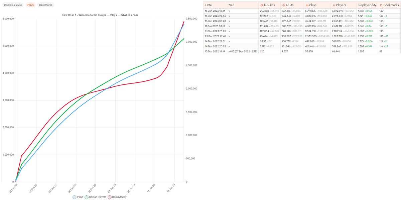Open the Bookmarks chart tab
401x200 pixels.
[45, 5]
